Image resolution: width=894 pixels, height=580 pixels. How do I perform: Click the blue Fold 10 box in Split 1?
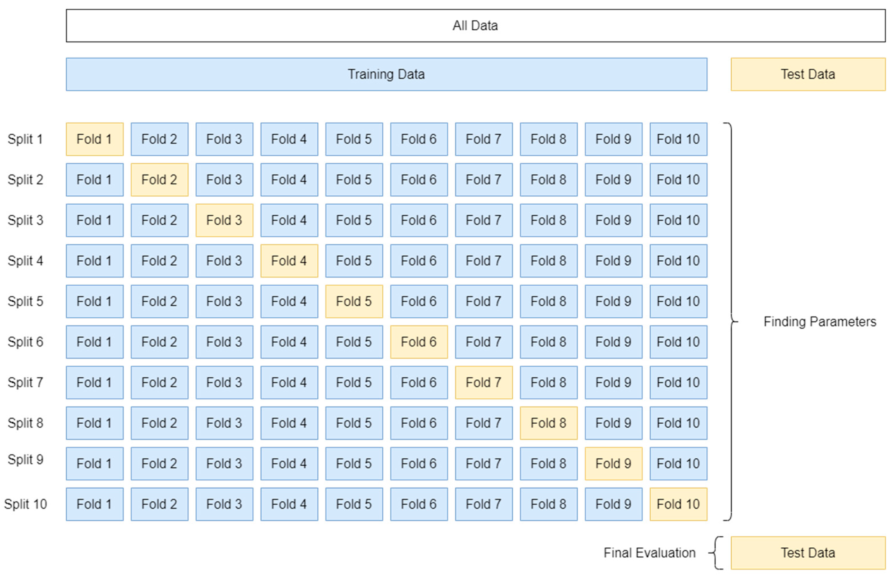tap(678, 139)
